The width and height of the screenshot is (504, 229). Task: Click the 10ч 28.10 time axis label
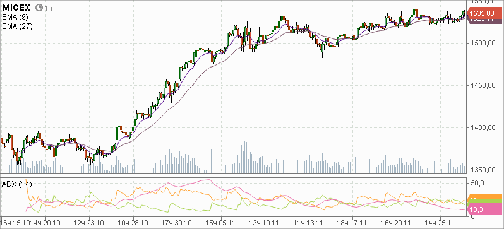133,223
